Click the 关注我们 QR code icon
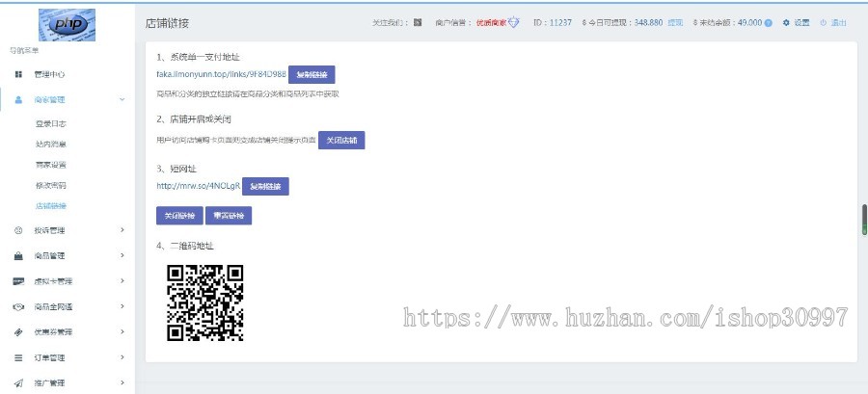The width and height of the screenshot is (868, 394). click(x=418, y=23)
